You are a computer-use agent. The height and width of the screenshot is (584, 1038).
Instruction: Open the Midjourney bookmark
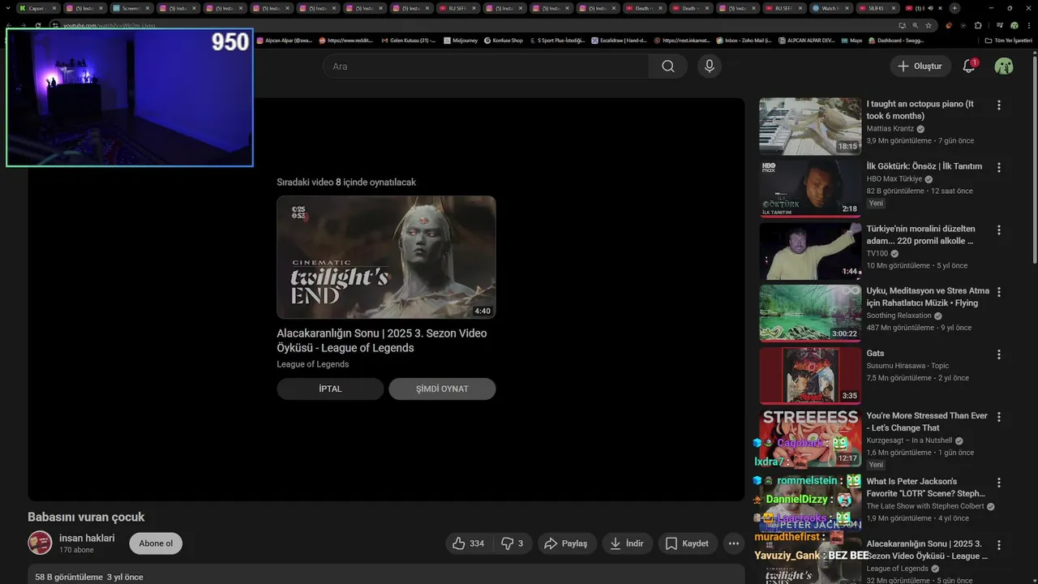point(461,40)
